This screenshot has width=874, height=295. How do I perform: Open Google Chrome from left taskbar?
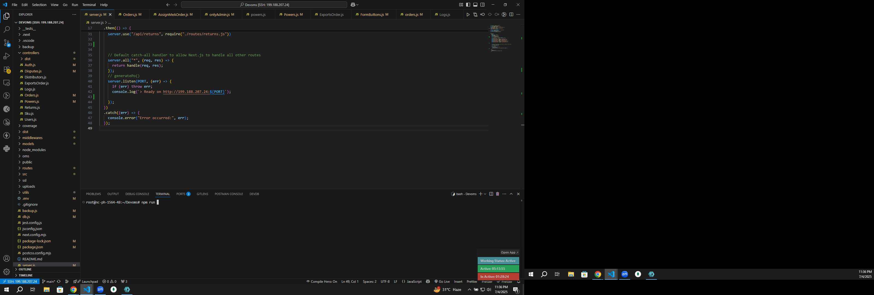pos(73,290)
